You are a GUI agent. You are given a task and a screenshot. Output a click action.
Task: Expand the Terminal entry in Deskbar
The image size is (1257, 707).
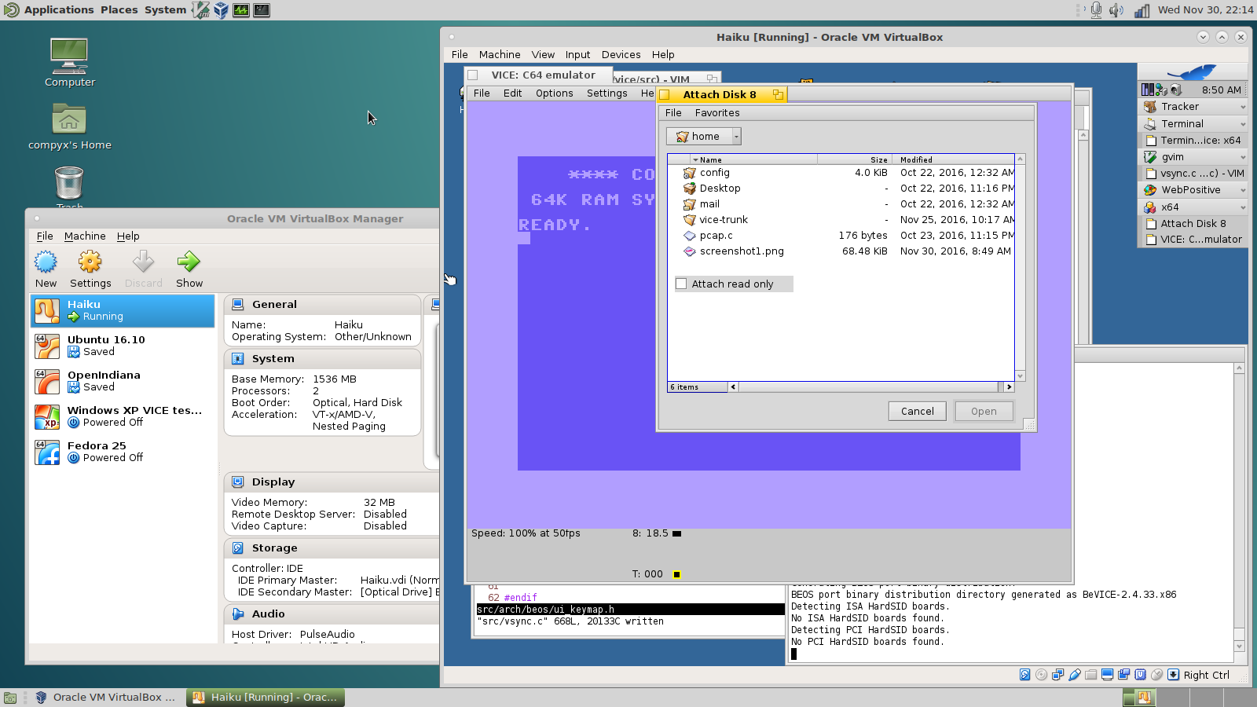point(1243,124)
